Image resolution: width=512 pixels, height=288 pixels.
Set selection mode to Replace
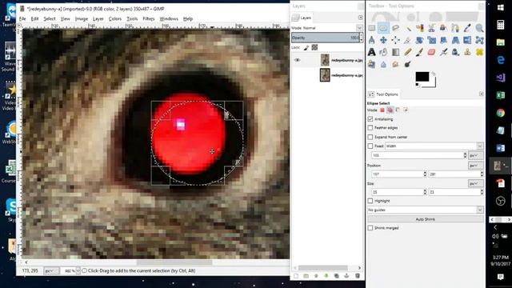[382, 110]
